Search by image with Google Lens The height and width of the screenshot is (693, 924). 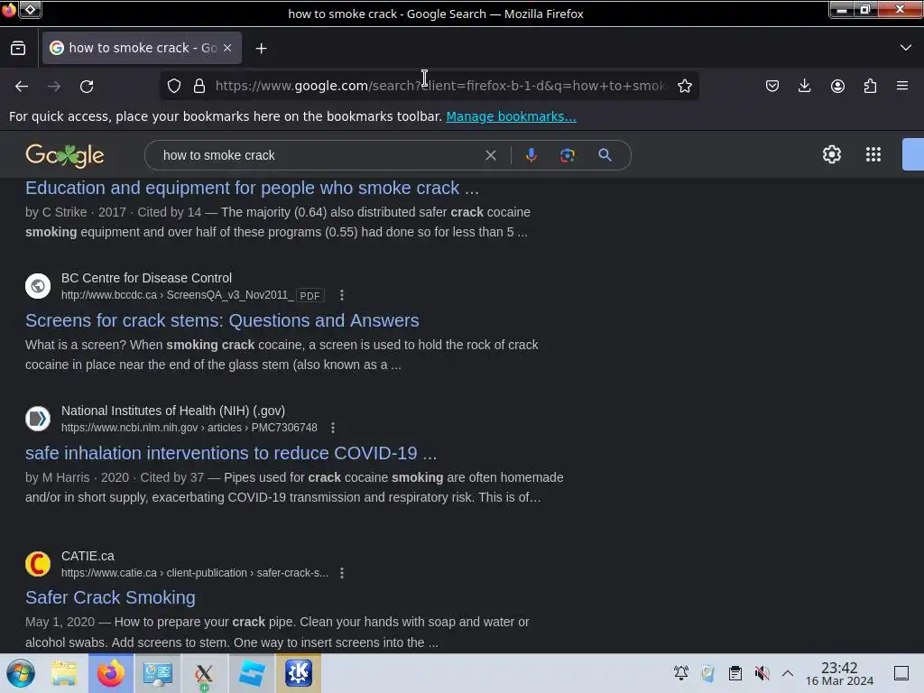tap(567, 155)
